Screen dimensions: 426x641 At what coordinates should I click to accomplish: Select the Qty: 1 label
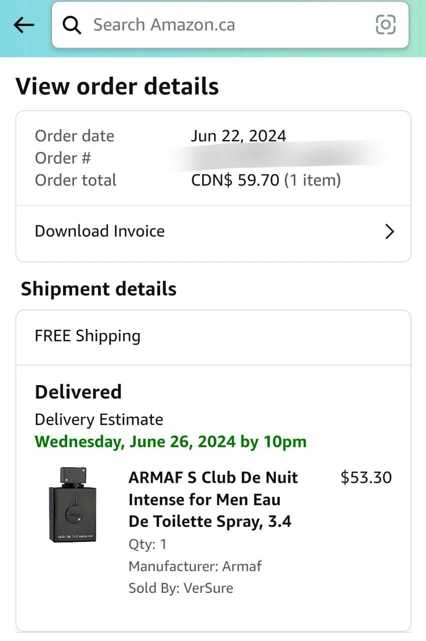click(x=147, y=544)
